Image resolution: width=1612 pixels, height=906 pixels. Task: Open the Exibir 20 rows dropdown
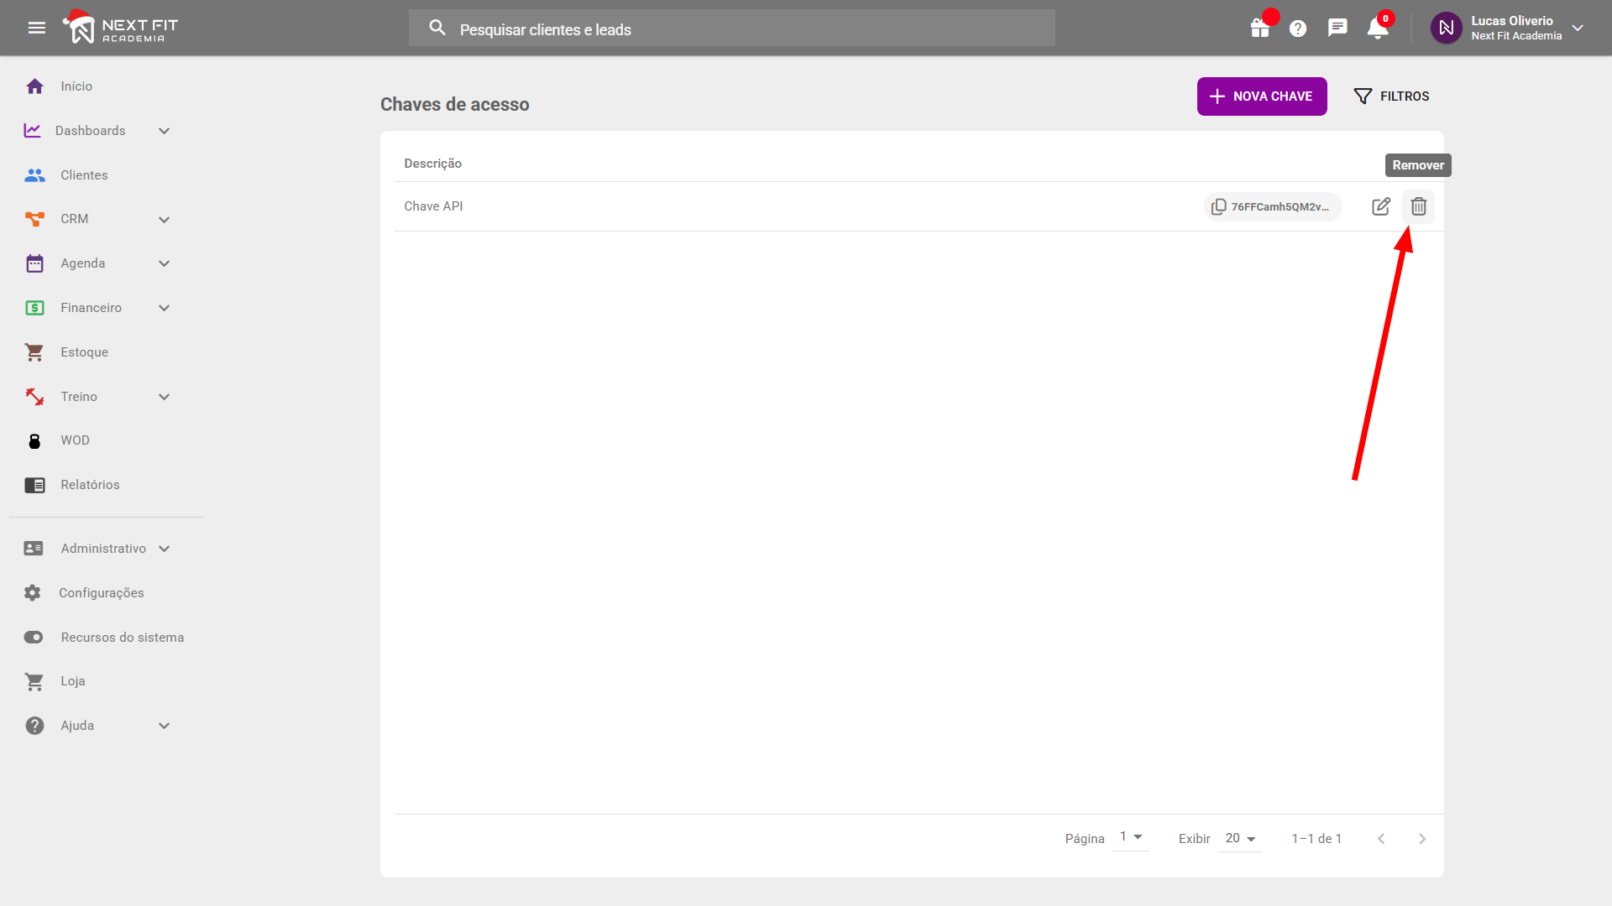click(1239, 839)
